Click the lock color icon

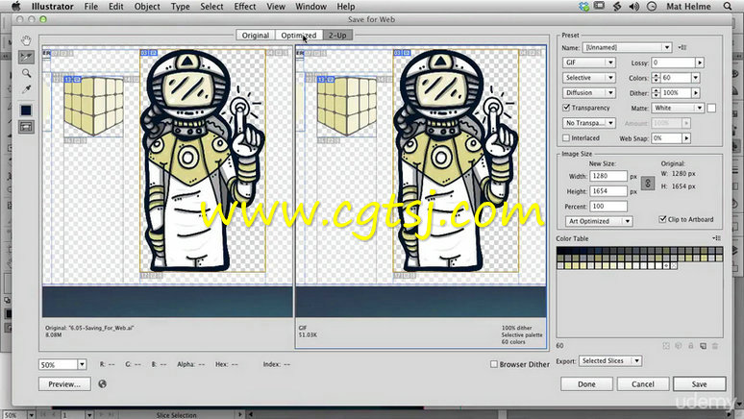click(691, 346)
